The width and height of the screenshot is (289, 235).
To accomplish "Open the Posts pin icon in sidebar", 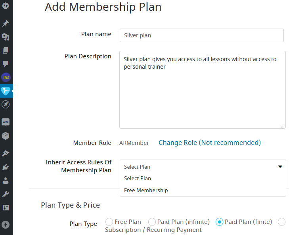I will [6, 23].
